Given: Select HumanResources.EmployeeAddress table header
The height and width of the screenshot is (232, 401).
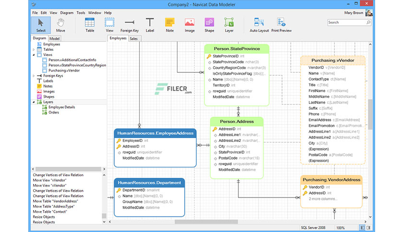Looking at the screenshot, I should click(x=155, y=133).
